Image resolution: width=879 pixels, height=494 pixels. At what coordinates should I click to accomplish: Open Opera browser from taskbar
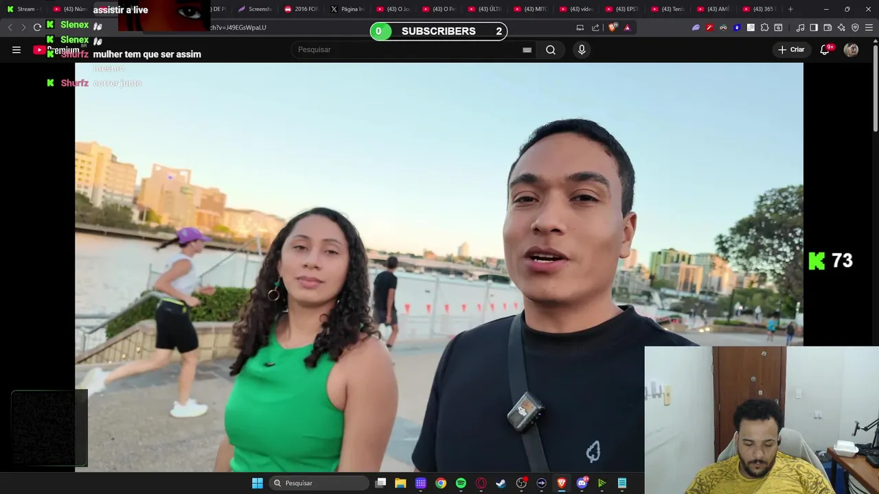(481, 483)
